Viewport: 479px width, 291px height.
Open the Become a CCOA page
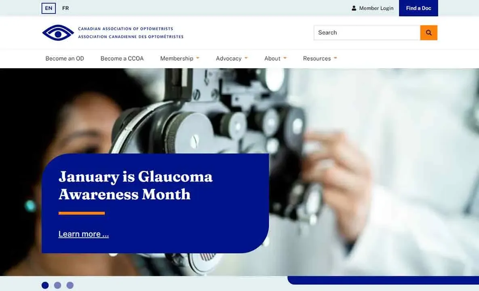[x=122, y=58]
